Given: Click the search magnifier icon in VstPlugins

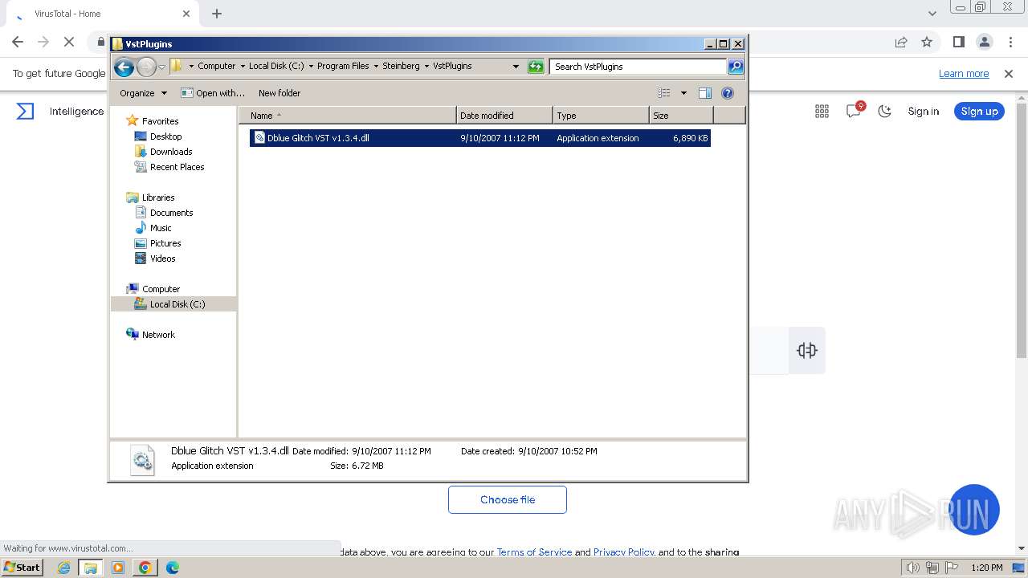Looking at the screenshot, I should 736,67.
